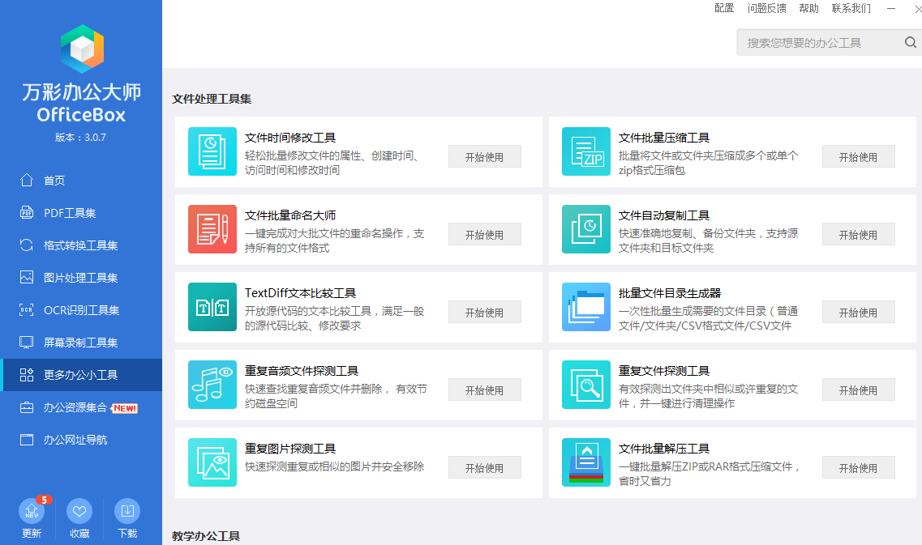Click 开始使用 for 批量文件目录生成器

[859, 313]
